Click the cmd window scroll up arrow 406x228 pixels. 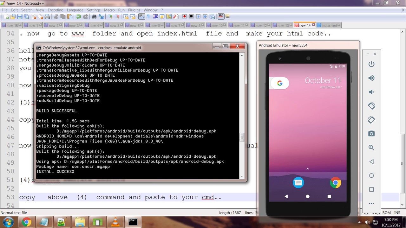tap(242, 55)
